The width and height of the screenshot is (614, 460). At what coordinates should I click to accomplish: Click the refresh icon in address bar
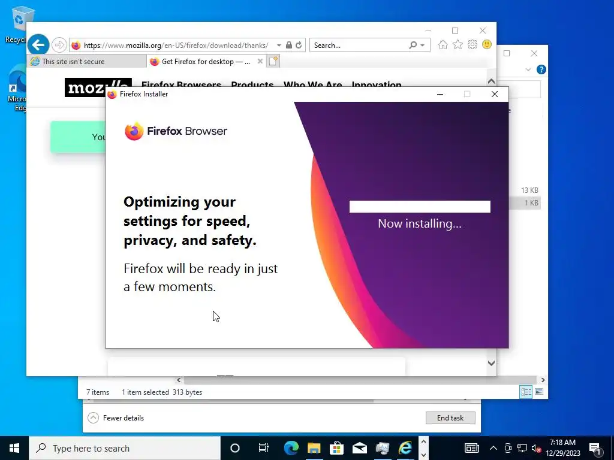click(x=299, y=45)
